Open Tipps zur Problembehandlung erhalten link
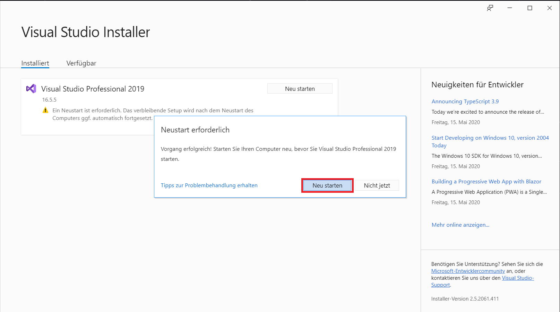The image size is (560, 312). click(209, 185)
